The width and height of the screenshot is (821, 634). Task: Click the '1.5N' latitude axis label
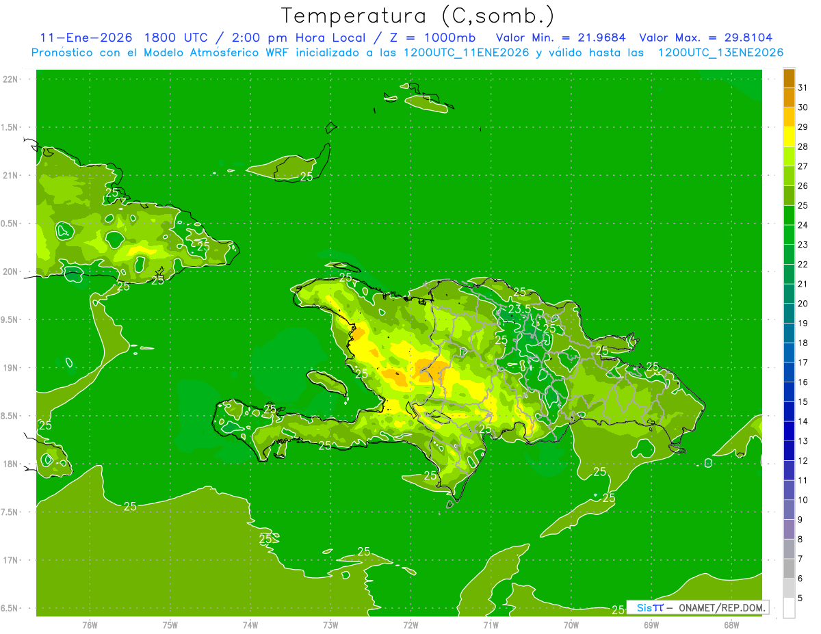(11, 127)
